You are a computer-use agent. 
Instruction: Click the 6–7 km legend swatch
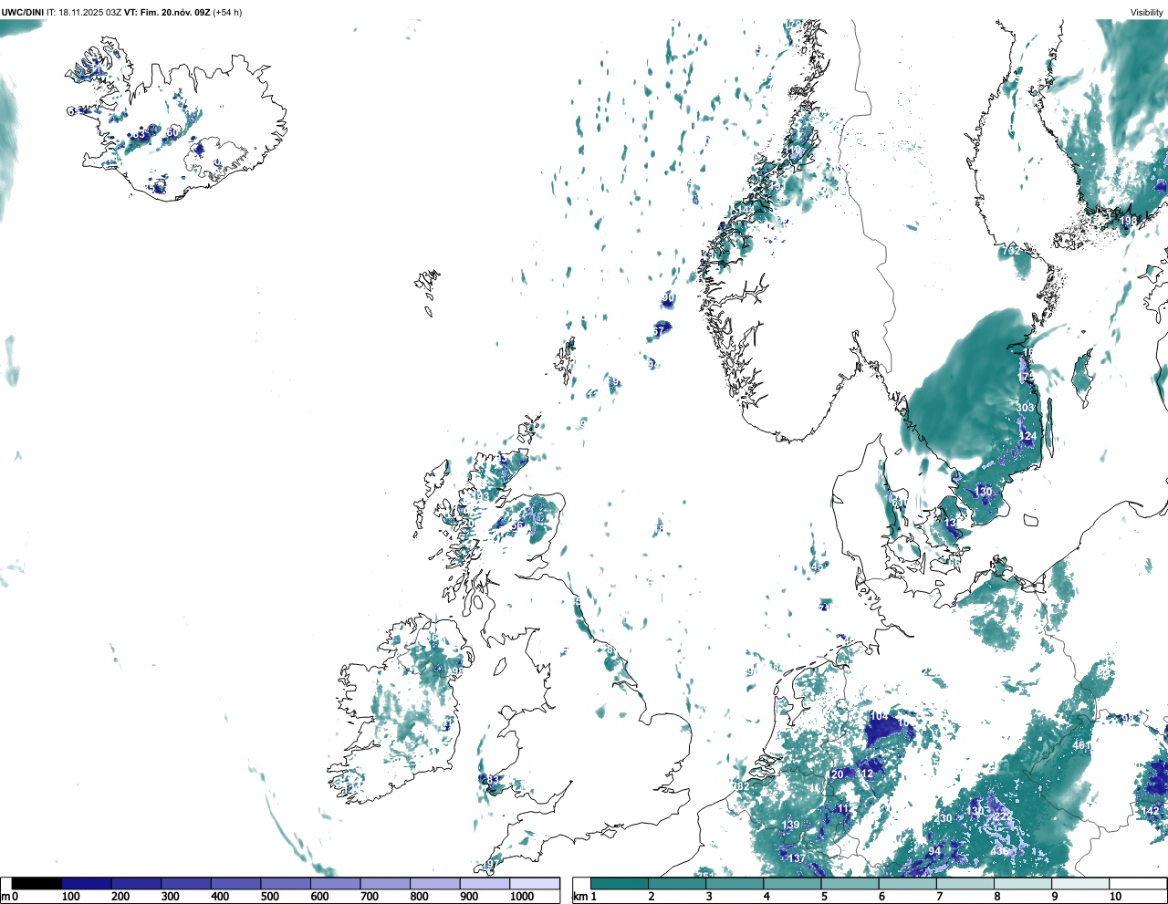tap(907, 883)
